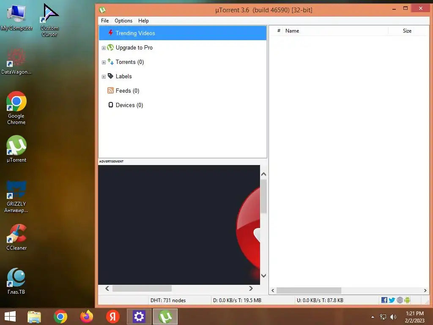Show hidden tray icons arrow
Screen dimensions: 433x325
tap(373, 317)
